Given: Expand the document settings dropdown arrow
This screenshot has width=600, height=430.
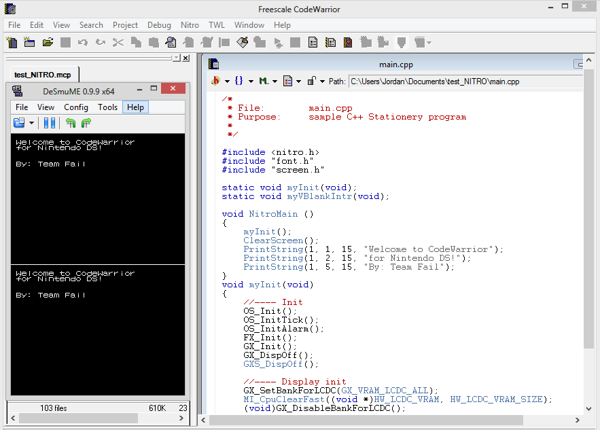Looking at the screenshot, I should tap(298, 82).
